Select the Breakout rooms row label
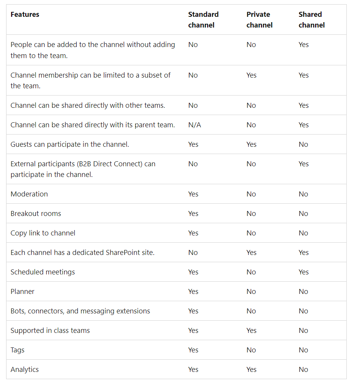 click(36, 214)
